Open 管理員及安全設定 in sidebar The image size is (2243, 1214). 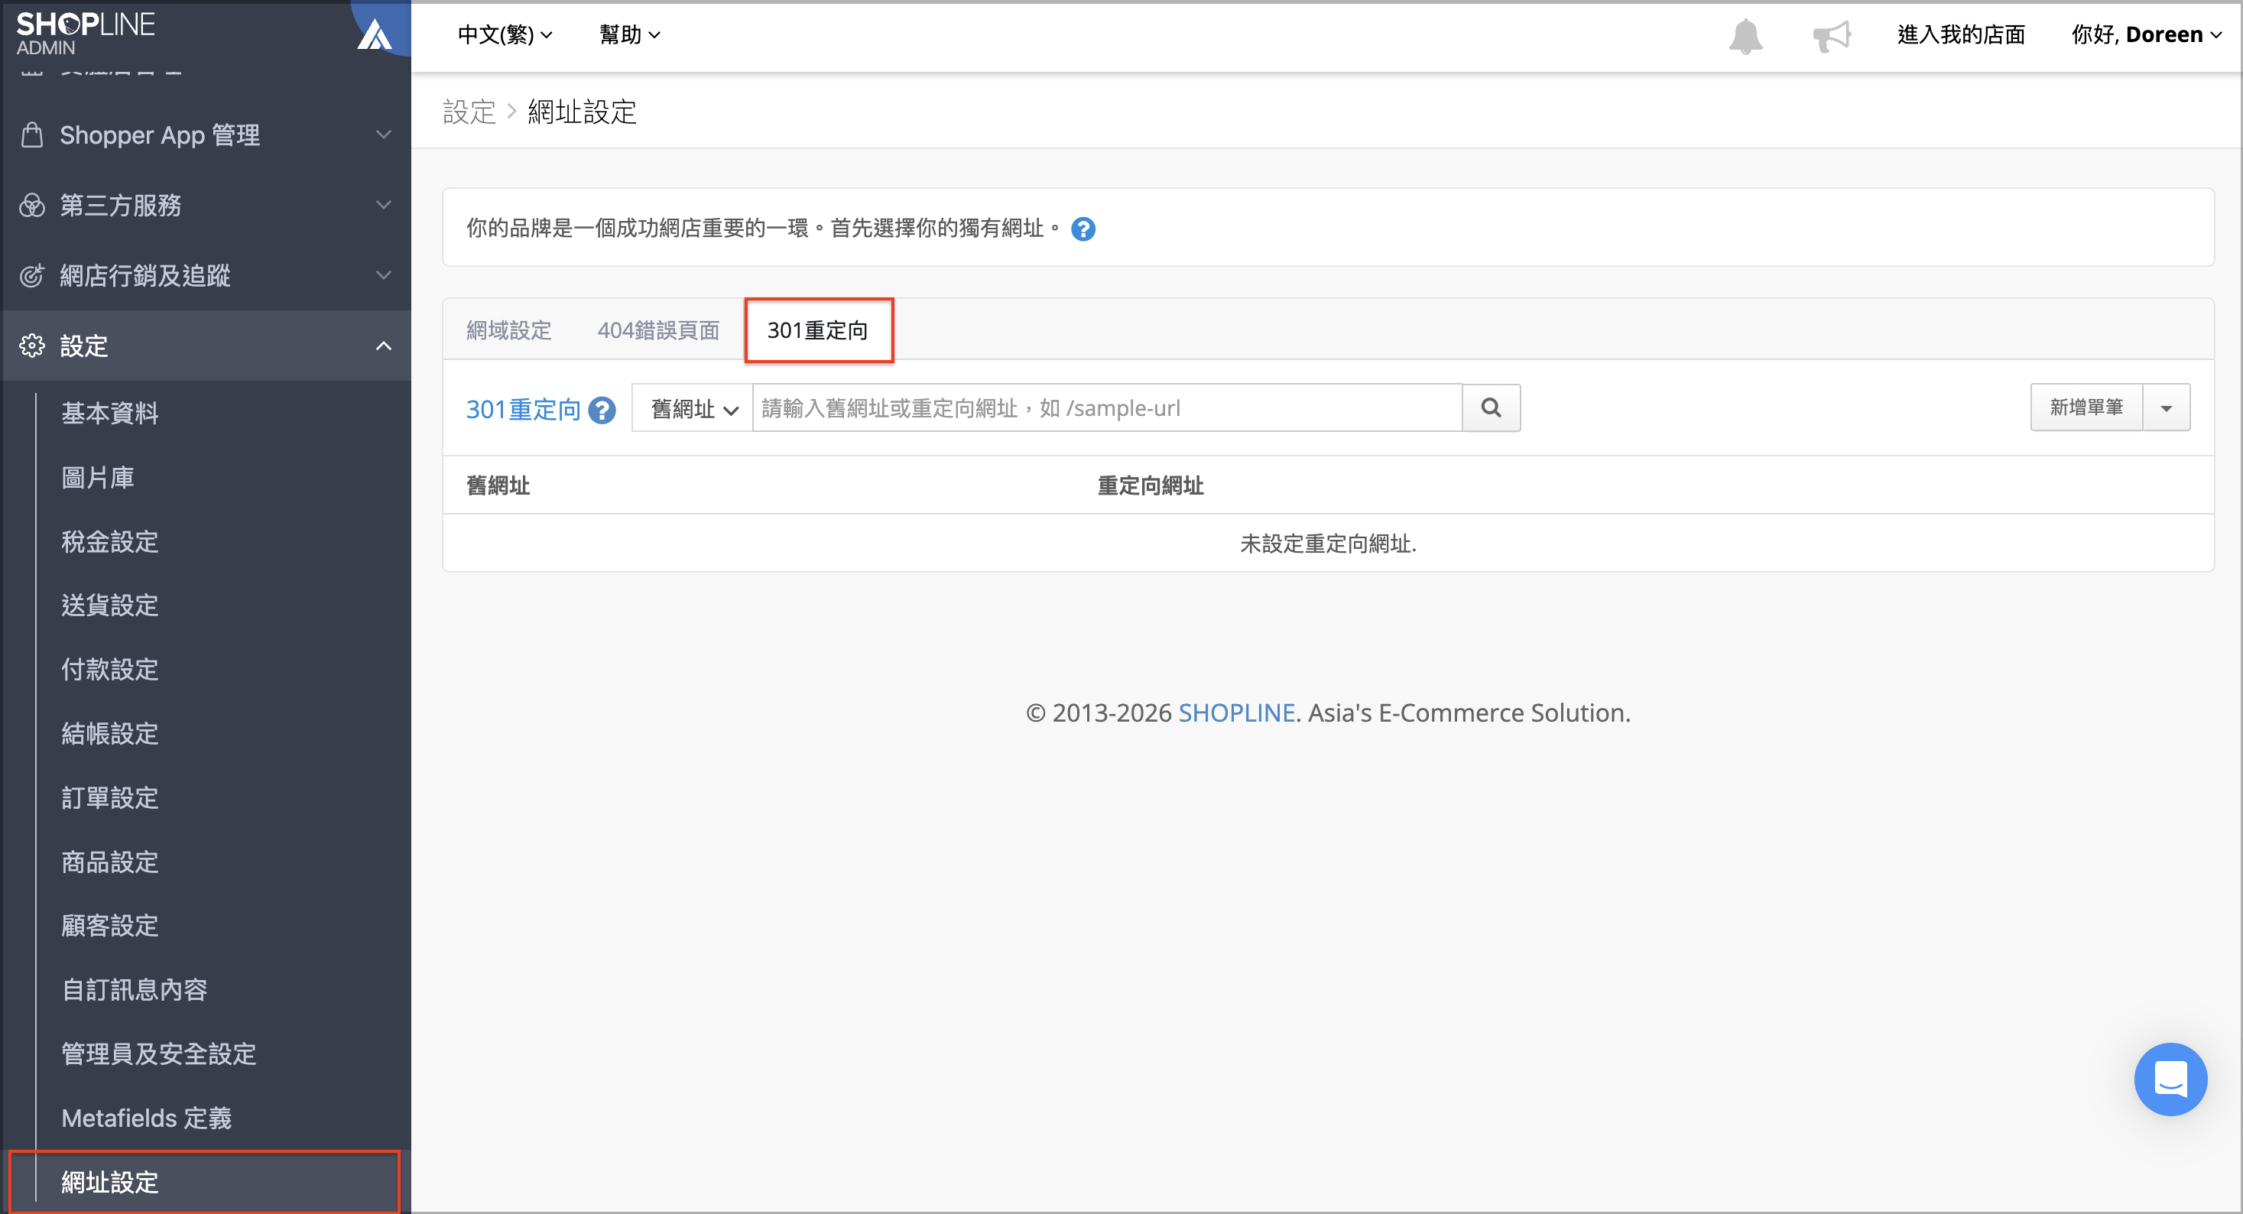[158, 1053]
